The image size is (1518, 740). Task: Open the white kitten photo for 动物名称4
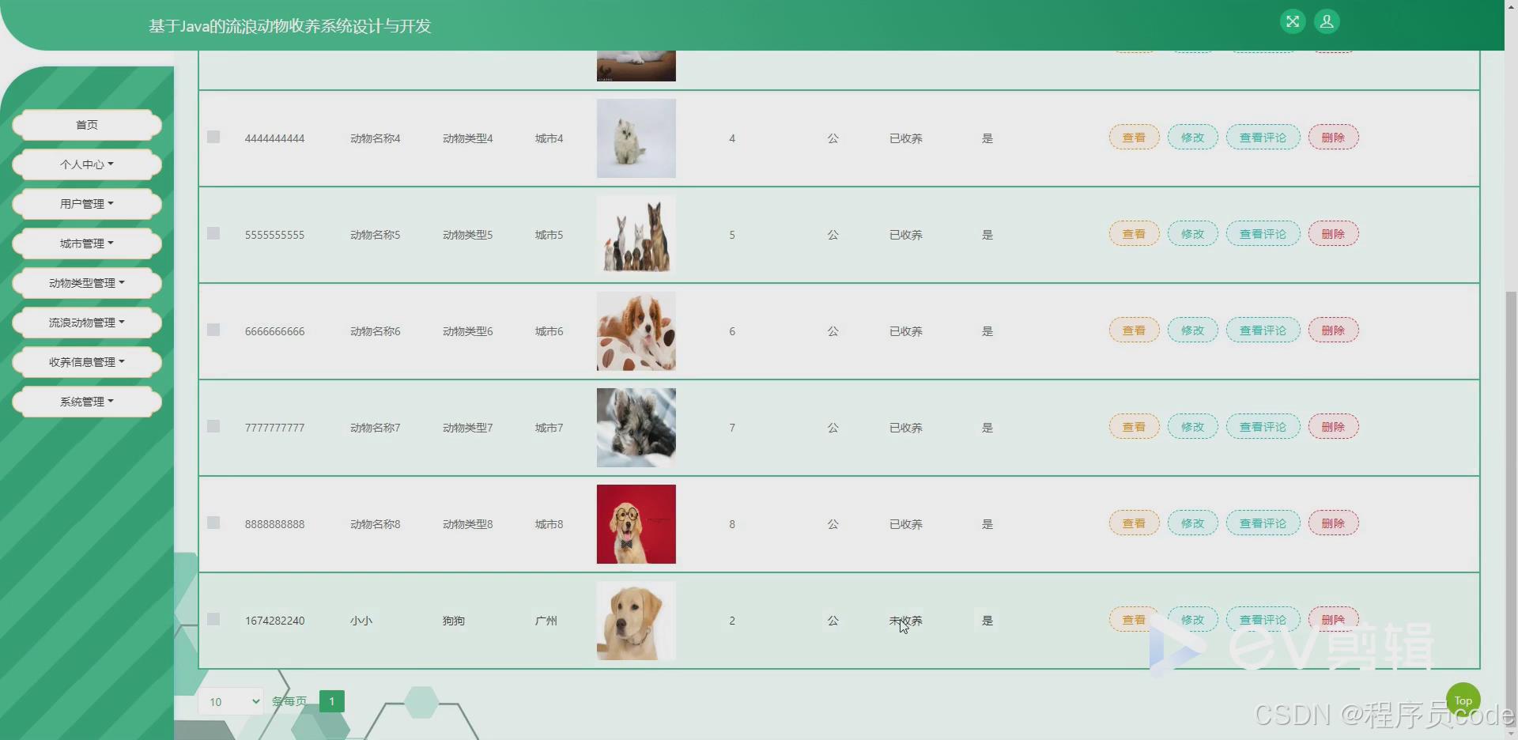[x=636, y=138]
